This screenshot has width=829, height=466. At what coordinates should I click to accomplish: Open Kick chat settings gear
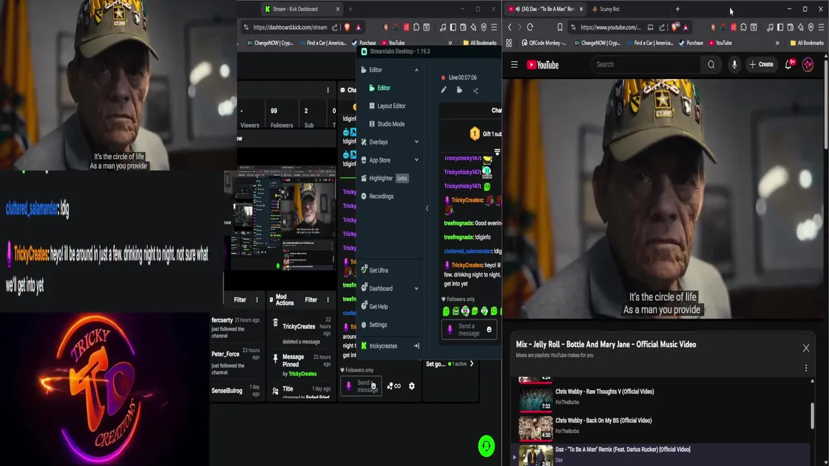(411, 386)
